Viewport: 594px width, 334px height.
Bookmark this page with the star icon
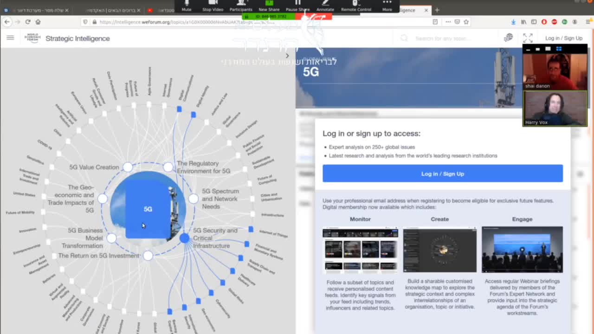tap(466, 22)
